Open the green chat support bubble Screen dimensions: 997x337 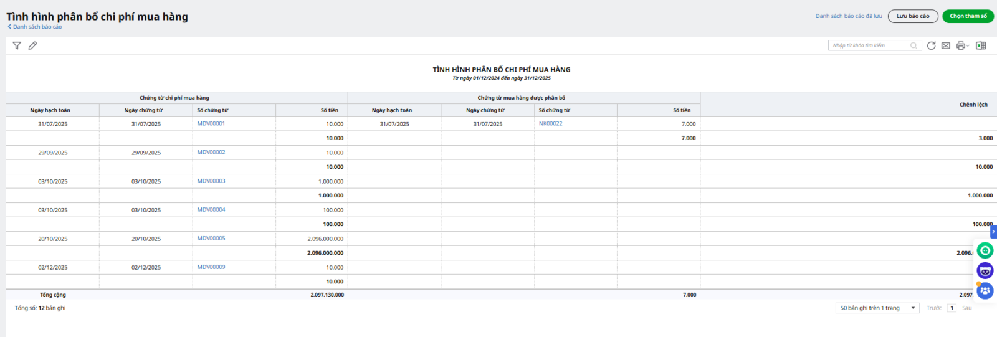tap(985, 250)
